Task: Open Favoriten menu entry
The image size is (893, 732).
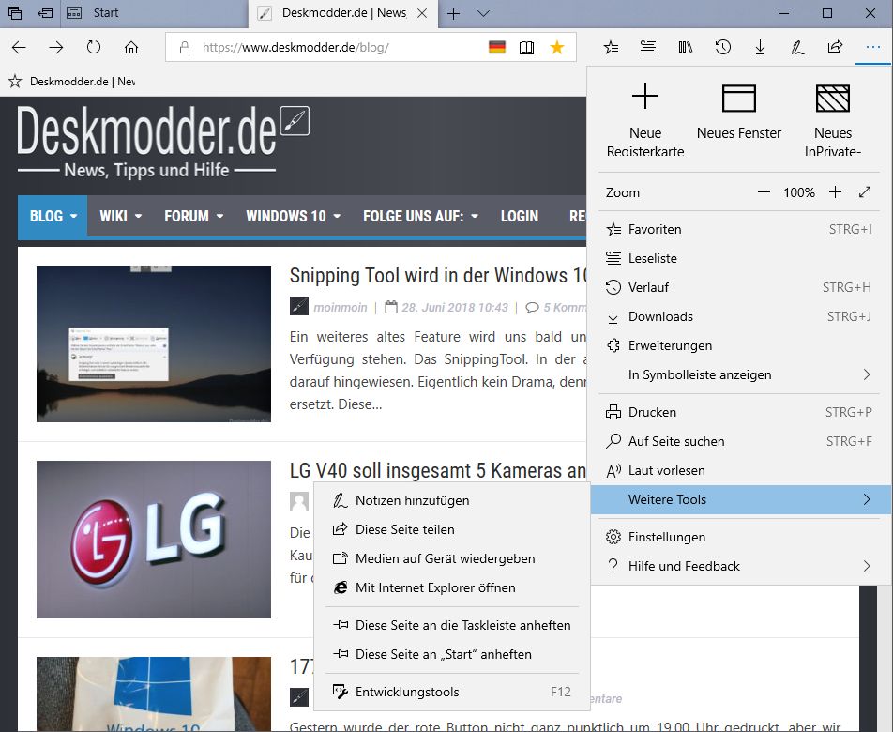Action: (738, 229)
